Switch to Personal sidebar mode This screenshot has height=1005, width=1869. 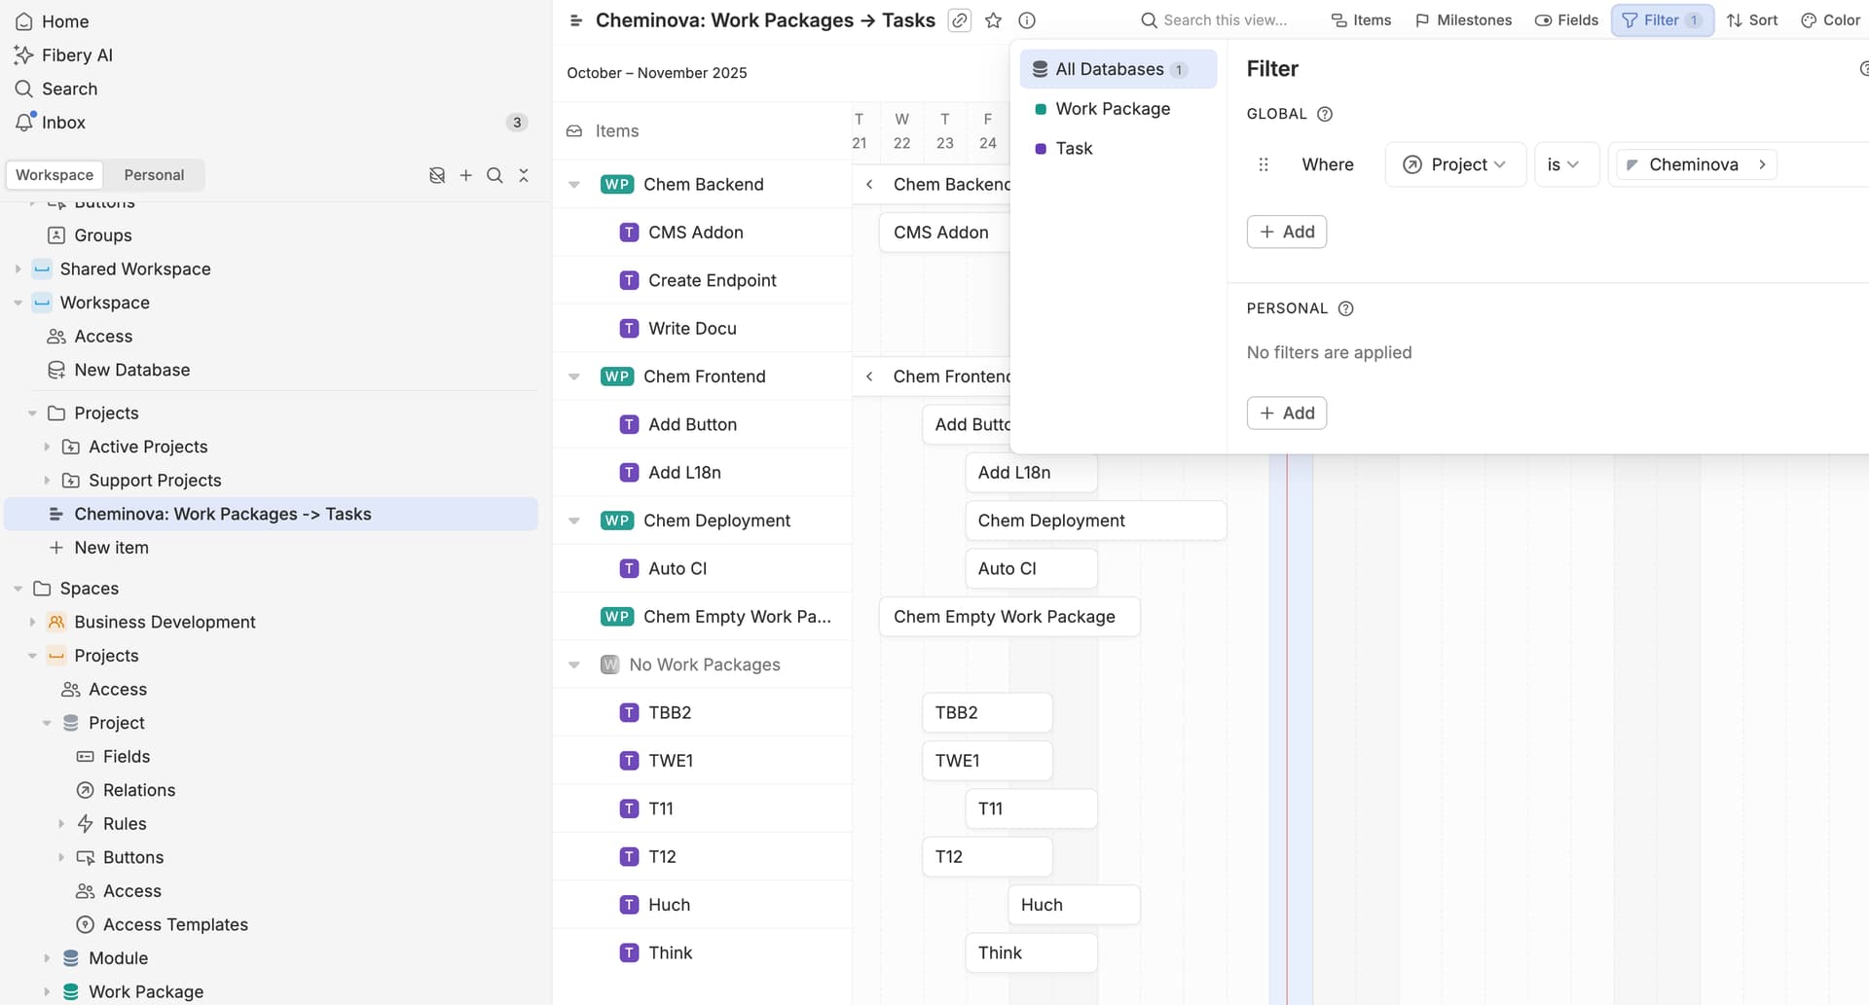154,175
